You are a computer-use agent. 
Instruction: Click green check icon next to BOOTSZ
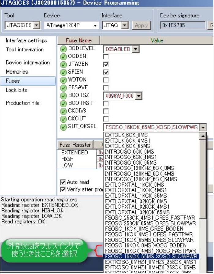click(x=63, y=96)
